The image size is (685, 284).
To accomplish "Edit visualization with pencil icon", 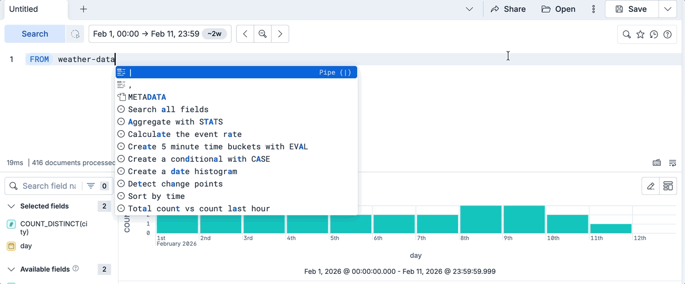I will click(651, 186).
